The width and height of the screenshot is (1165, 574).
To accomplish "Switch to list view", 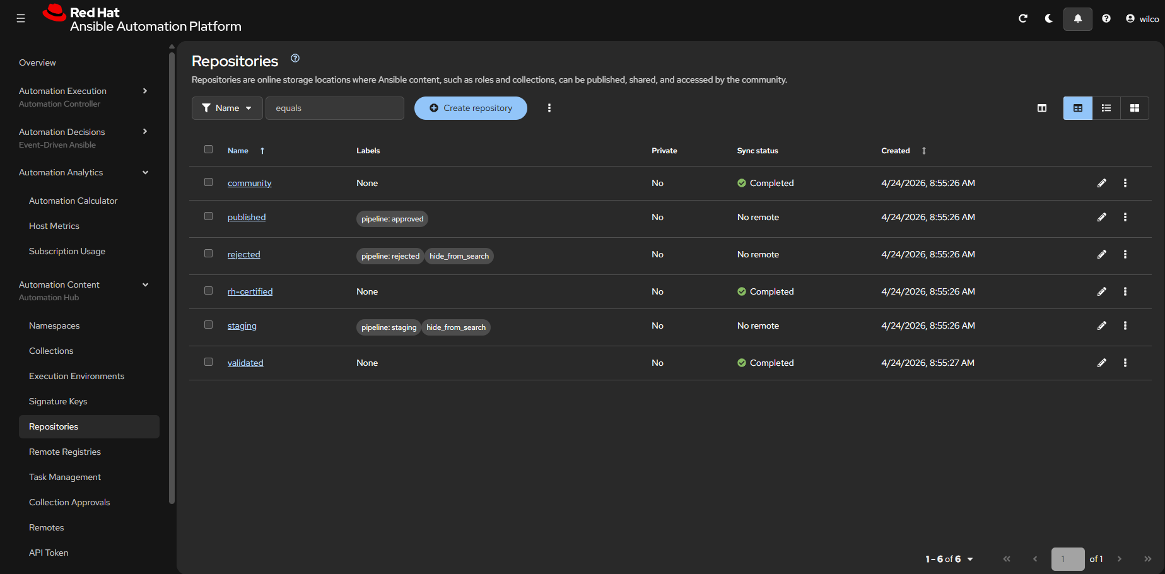I will click(1106, 108).
